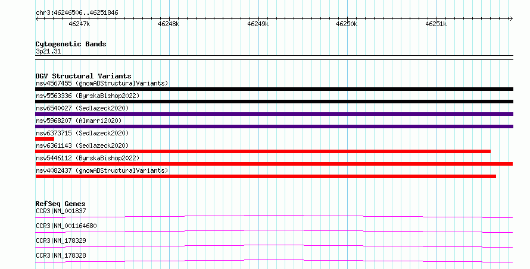Open the CCR3|NM_001164680 transcript label
530x269 pixels.
tap(66, 226)
